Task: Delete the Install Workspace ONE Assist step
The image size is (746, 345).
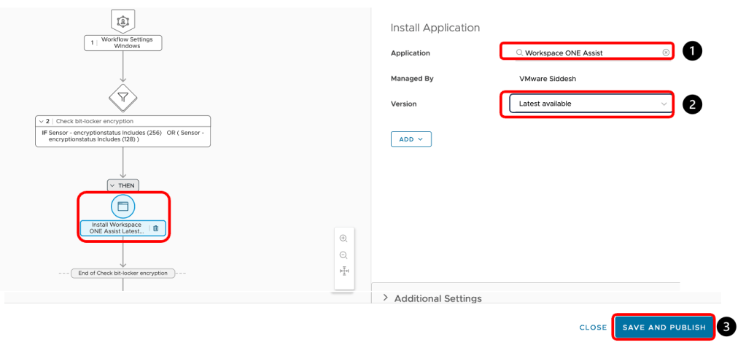Action: pos(155,228)
